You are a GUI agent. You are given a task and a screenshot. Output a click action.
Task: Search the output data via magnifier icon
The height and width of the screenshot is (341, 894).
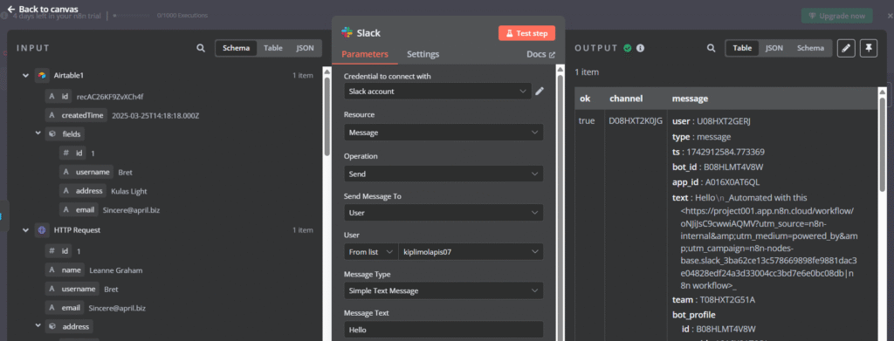click(711, 48)
